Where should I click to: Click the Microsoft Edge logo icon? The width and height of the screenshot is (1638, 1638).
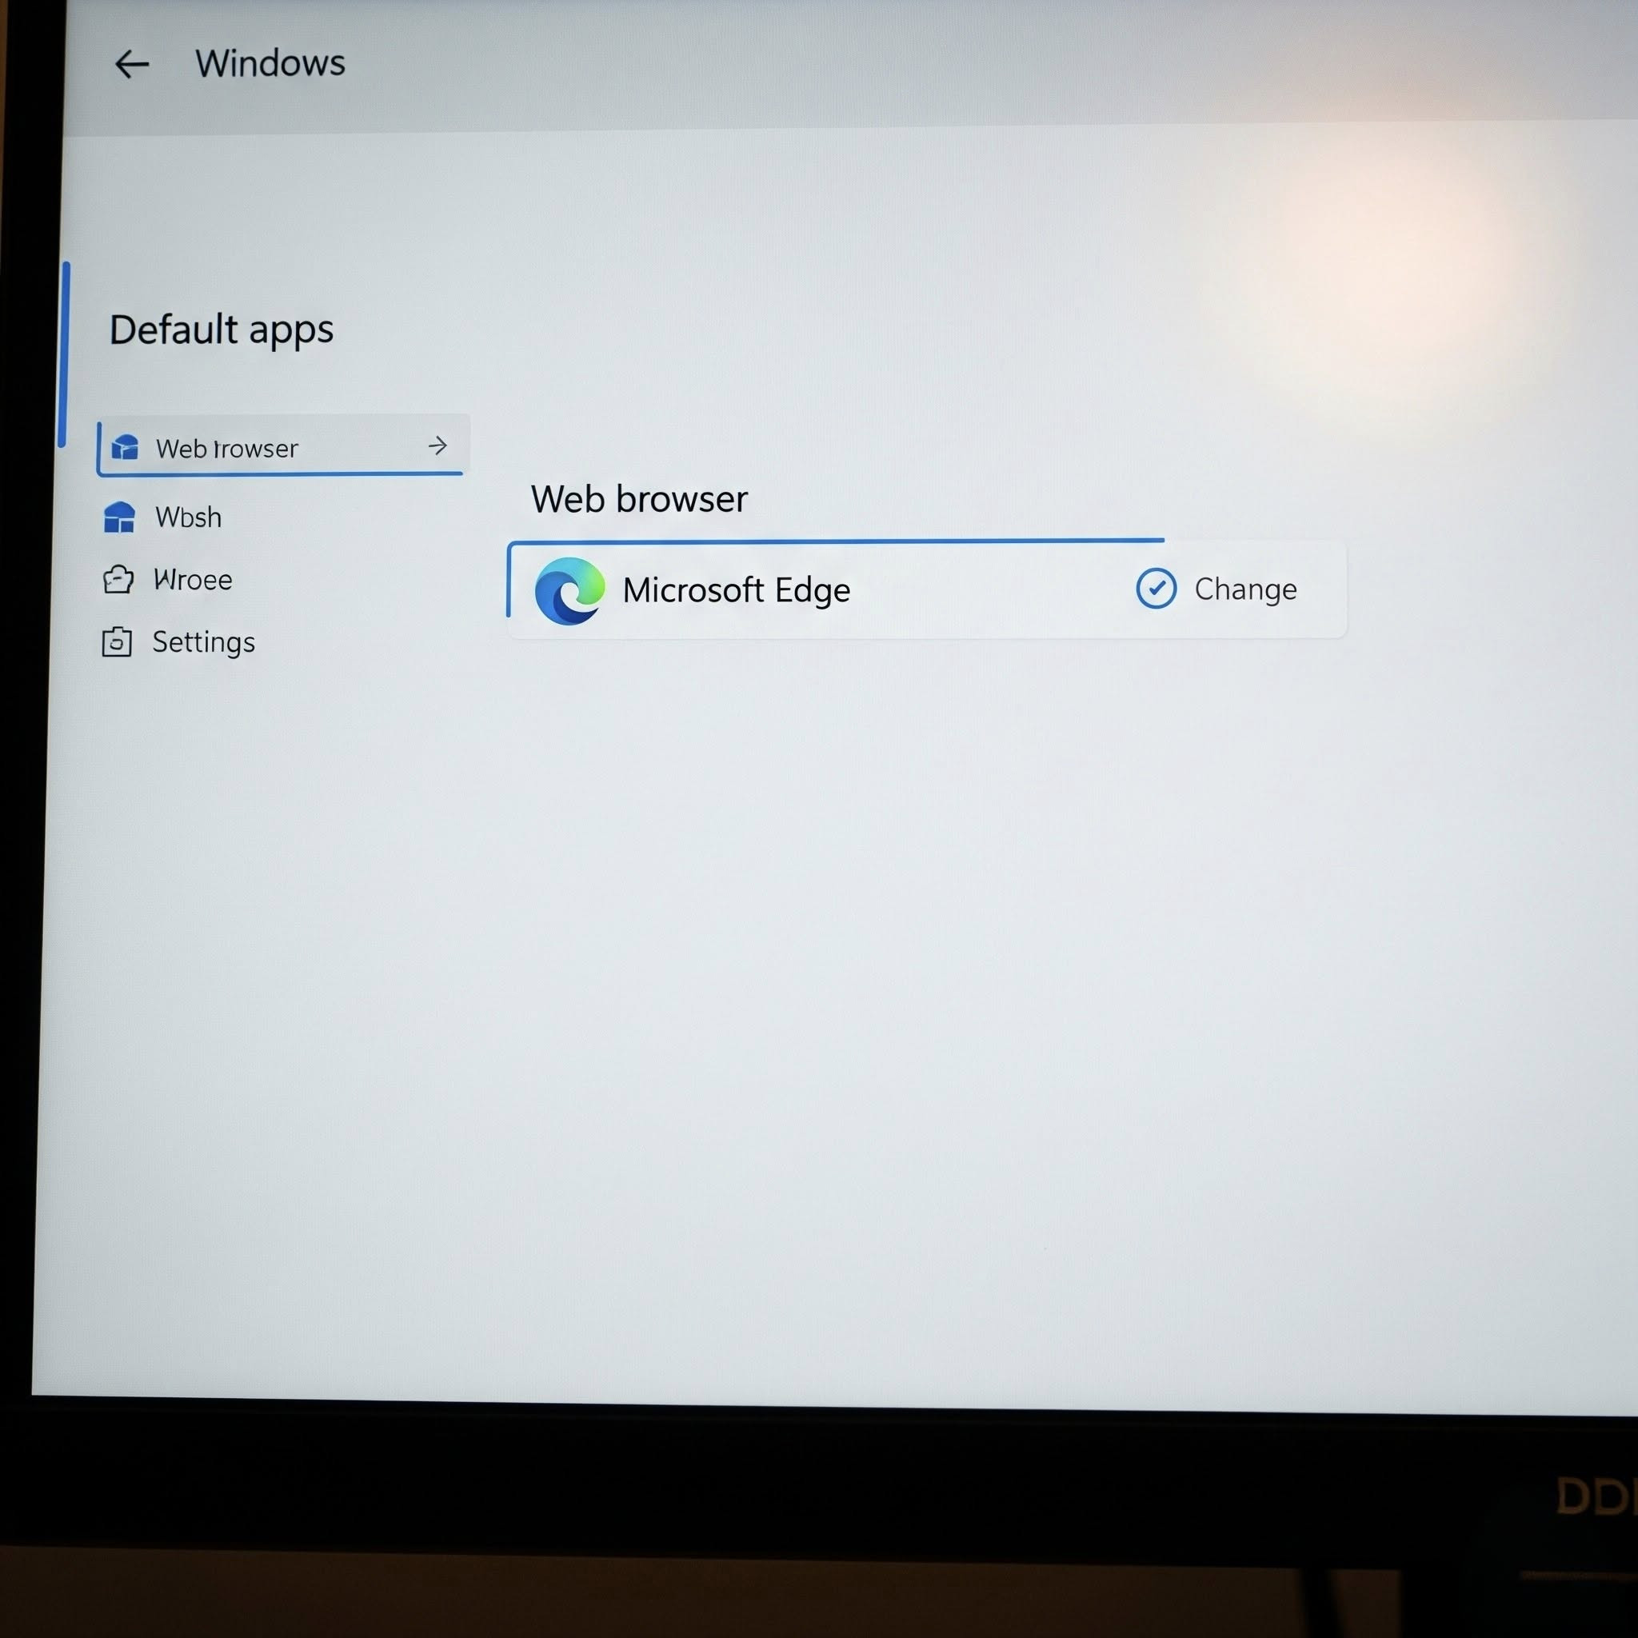coord(569,591)
